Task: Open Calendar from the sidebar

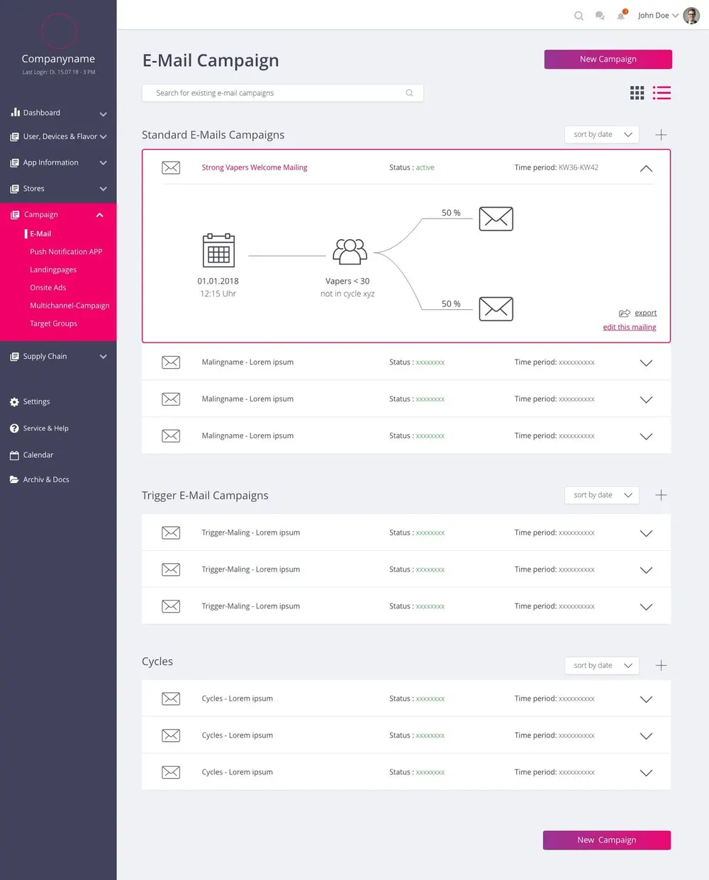Action: [32, 455]
